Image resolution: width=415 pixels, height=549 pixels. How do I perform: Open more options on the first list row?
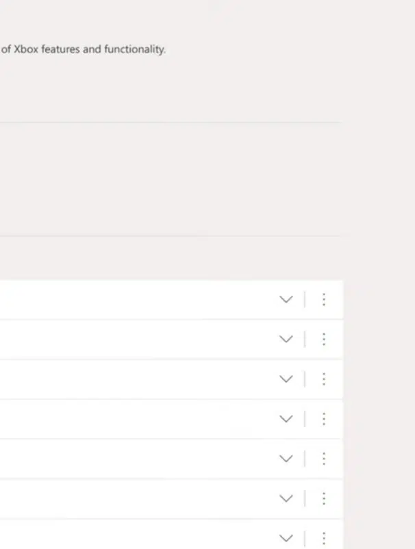pyautogui.click(x=323, y=299)
